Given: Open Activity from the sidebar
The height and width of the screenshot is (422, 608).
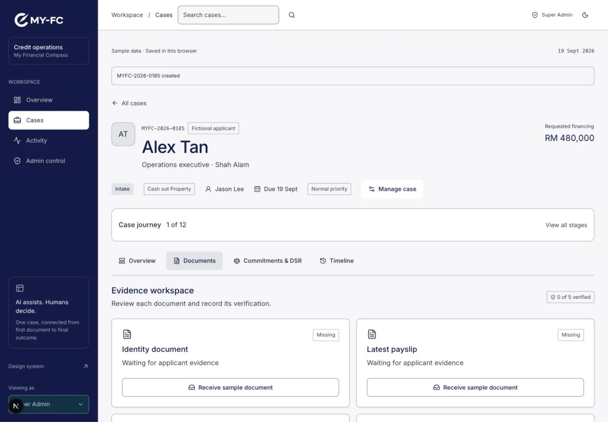Looking at the screenshot, I should [x=49, y=141].
